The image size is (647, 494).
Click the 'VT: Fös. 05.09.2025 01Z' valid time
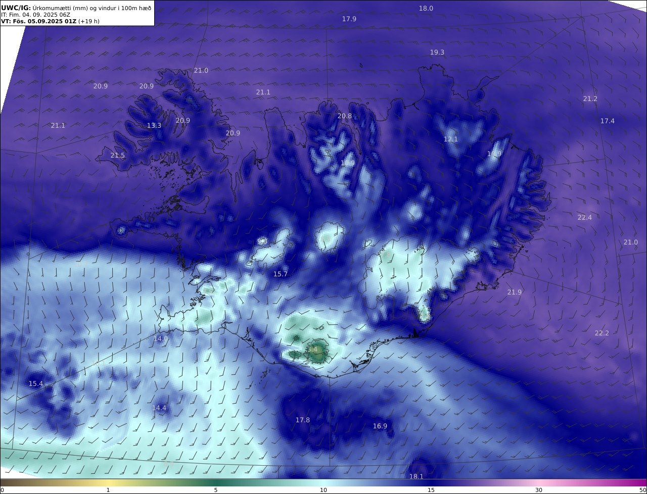(x=38, y=21)
